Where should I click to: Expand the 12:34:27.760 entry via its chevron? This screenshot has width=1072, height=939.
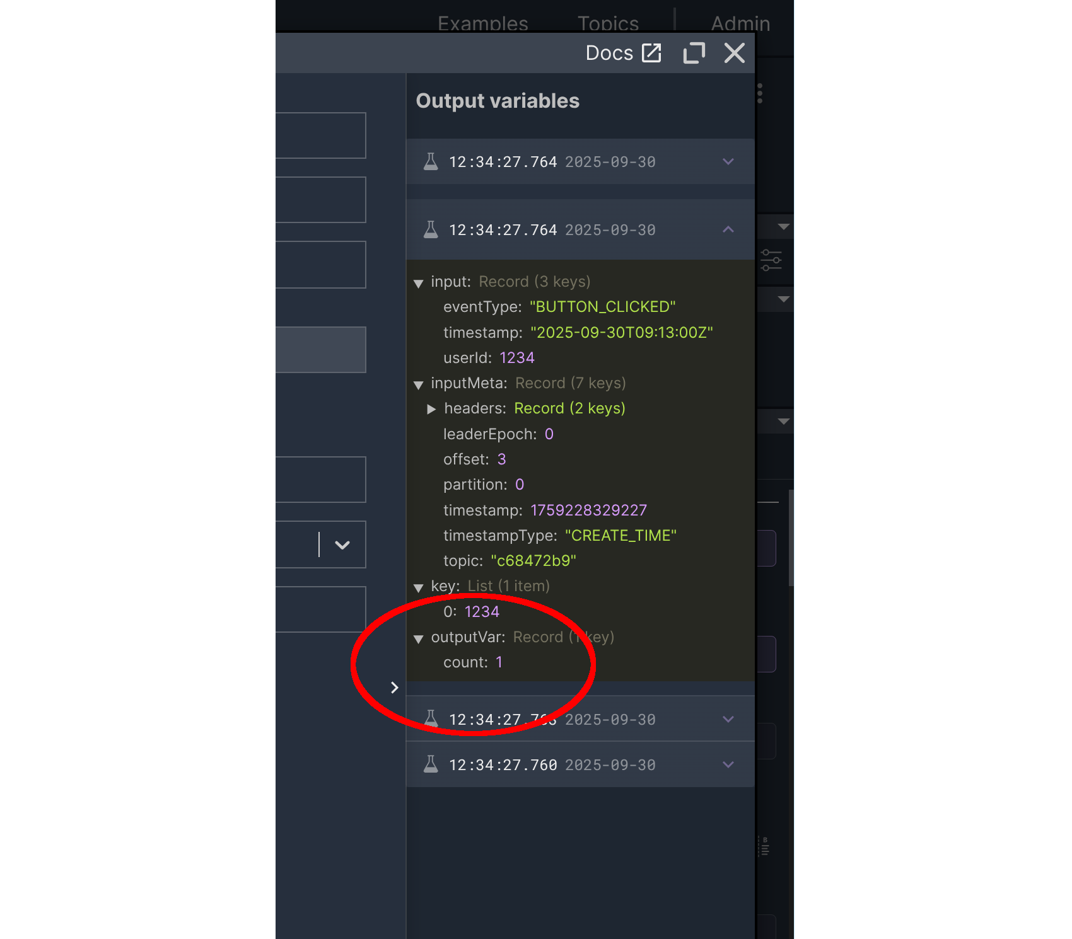[x=728, y=764]
